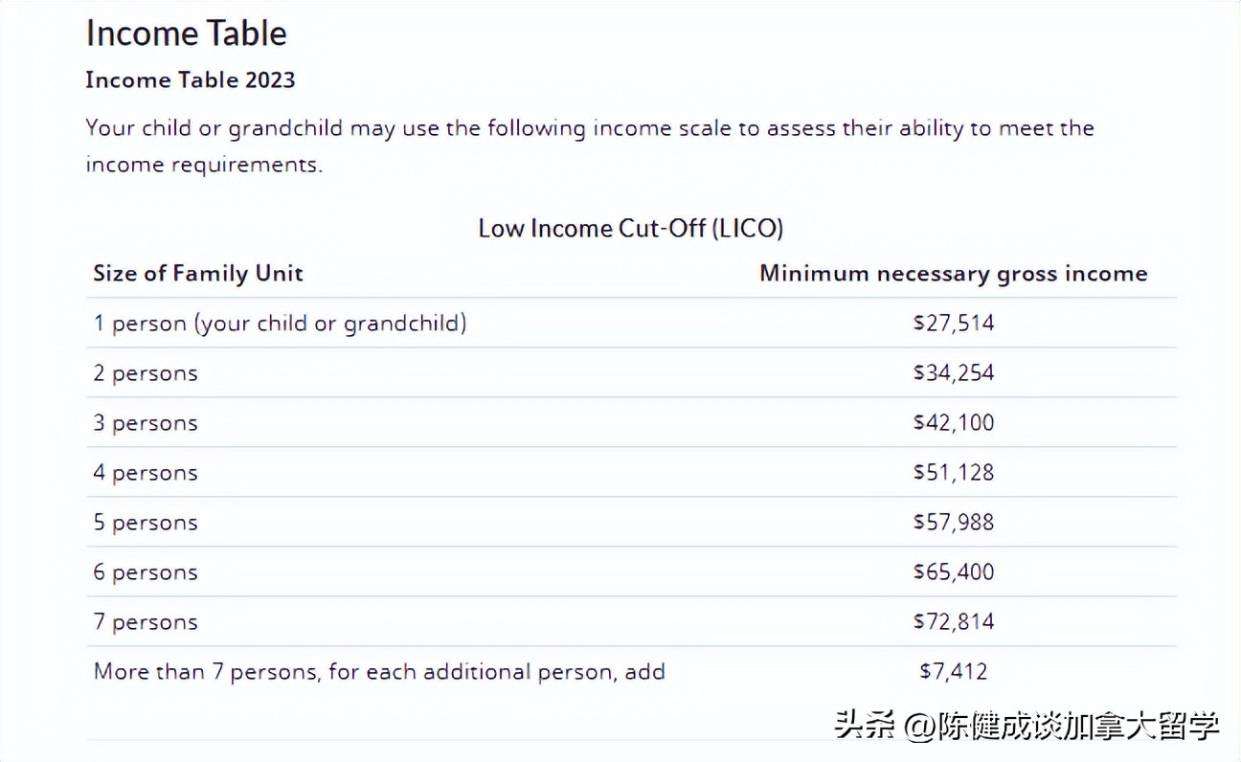Click the $65,400 amount for 6 persons
Viewport: 1241px width, 762px height.
coord(954,572)
